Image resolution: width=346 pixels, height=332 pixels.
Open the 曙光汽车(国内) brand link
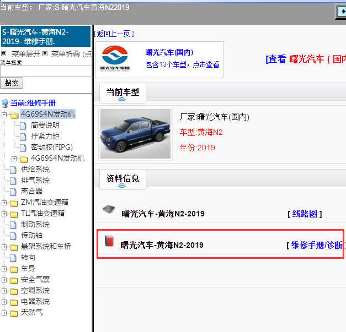tap(169, 52)
